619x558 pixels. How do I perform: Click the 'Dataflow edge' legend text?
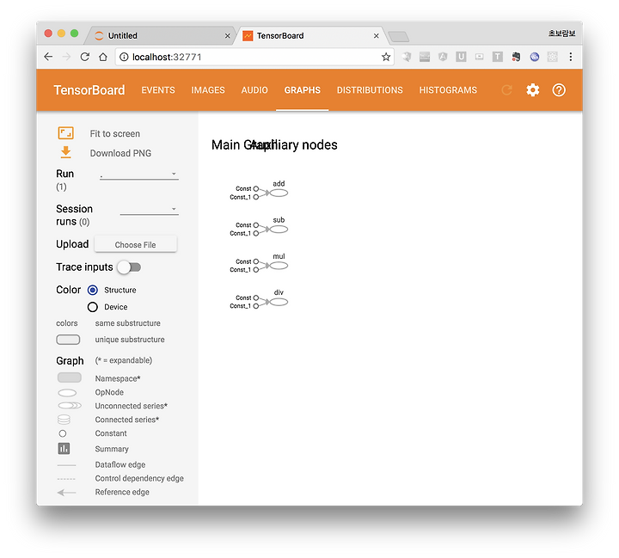[120, 465]
